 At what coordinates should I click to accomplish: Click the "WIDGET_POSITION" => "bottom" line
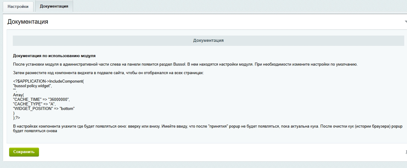44,108
